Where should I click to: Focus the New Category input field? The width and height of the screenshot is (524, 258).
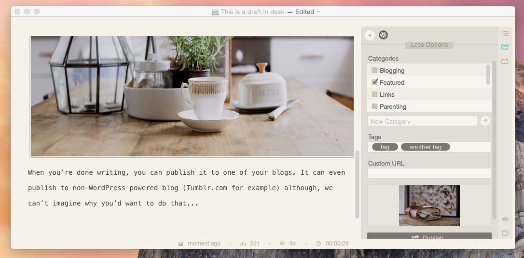(x=422, y=121)
